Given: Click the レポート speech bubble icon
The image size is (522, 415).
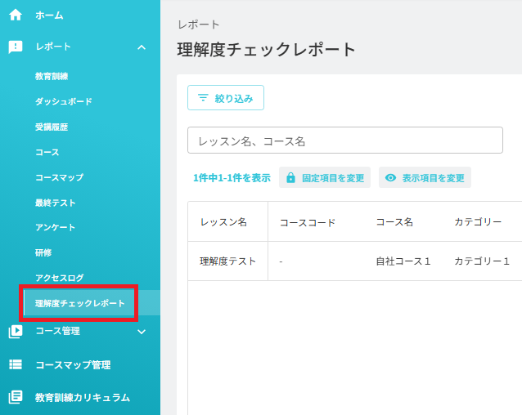Looking at the screenshot, I should 16,47.
